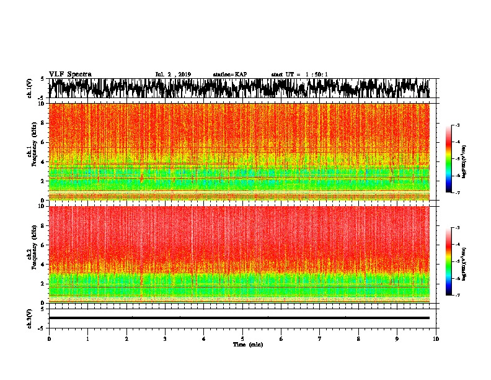Click the "ch.3(V)" y-axis label
491x380 pixels.
point(30,319)
